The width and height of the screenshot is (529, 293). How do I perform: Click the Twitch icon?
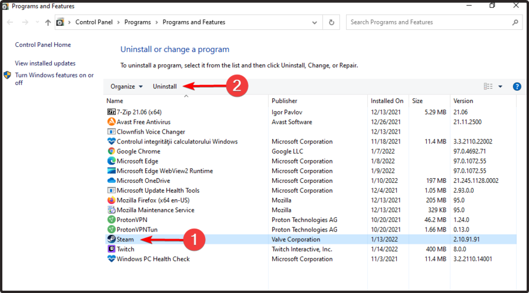click(x=111, y=248)
